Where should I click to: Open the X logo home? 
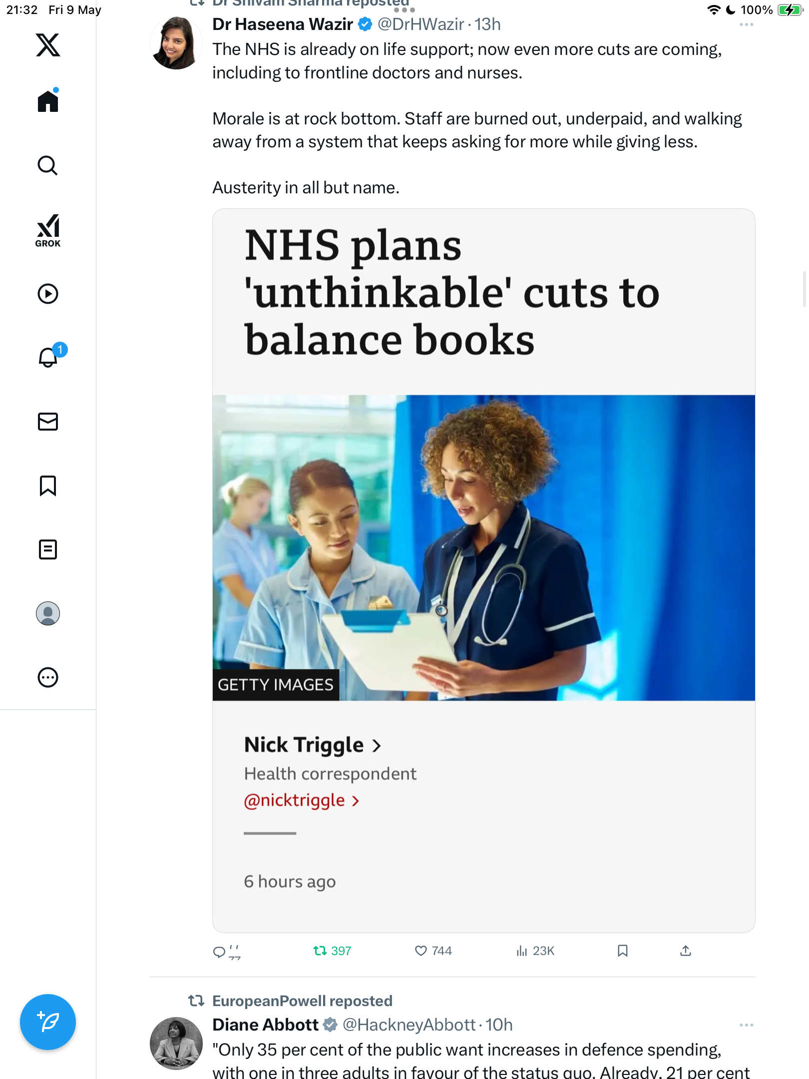click(x=48, y=45)
